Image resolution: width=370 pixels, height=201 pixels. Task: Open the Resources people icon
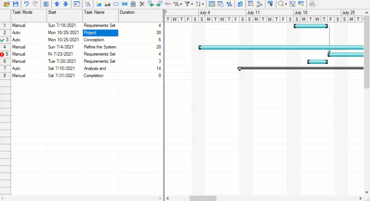(x=240, y=4)
